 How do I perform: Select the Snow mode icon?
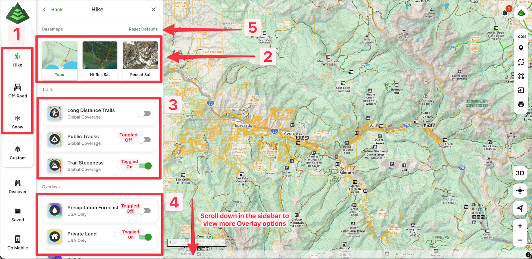pyautogui.click(x=17, y=118)
